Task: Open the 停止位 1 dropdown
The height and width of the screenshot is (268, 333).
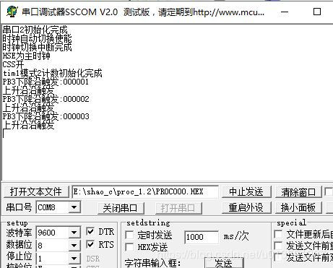Action: [74, 259]
